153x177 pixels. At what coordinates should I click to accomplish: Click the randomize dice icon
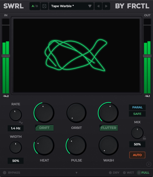(x=44, y=6)
